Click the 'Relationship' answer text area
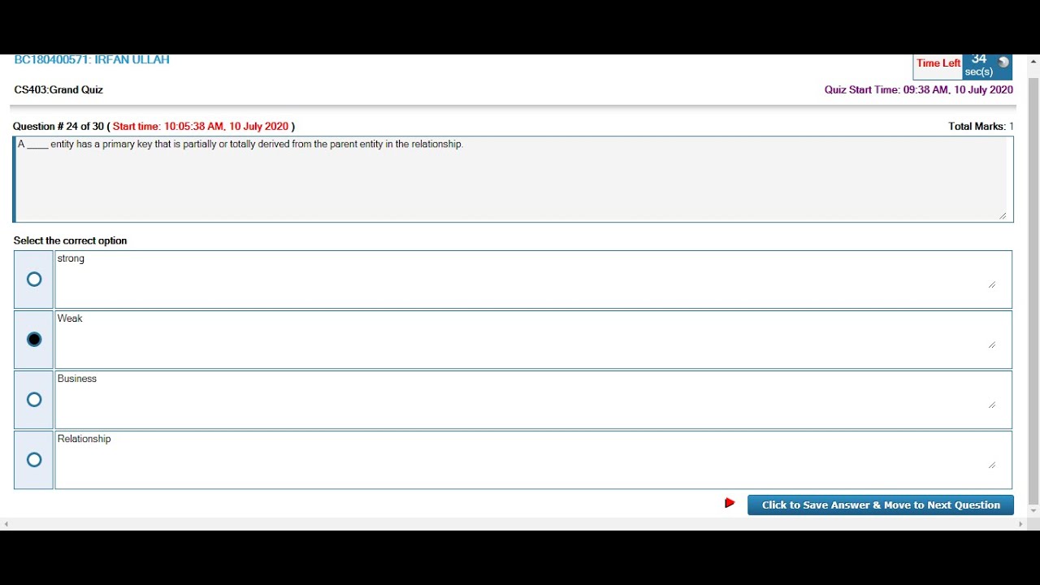 click(533, 460)
